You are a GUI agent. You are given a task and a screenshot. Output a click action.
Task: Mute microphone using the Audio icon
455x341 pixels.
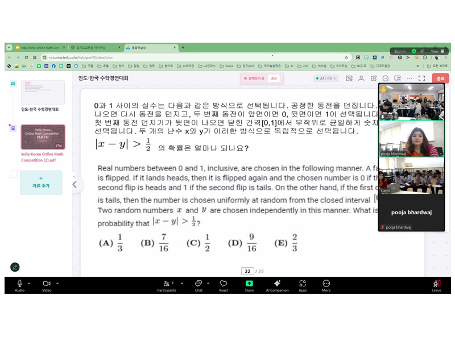19,284
